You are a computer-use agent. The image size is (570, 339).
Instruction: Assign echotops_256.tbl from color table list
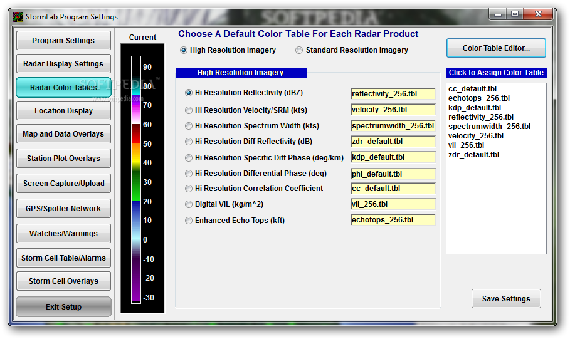(478, 98)
